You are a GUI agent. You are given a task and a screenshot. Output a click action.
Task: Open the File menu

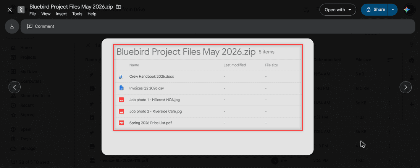pyautogui.click(x=33, y=14)
